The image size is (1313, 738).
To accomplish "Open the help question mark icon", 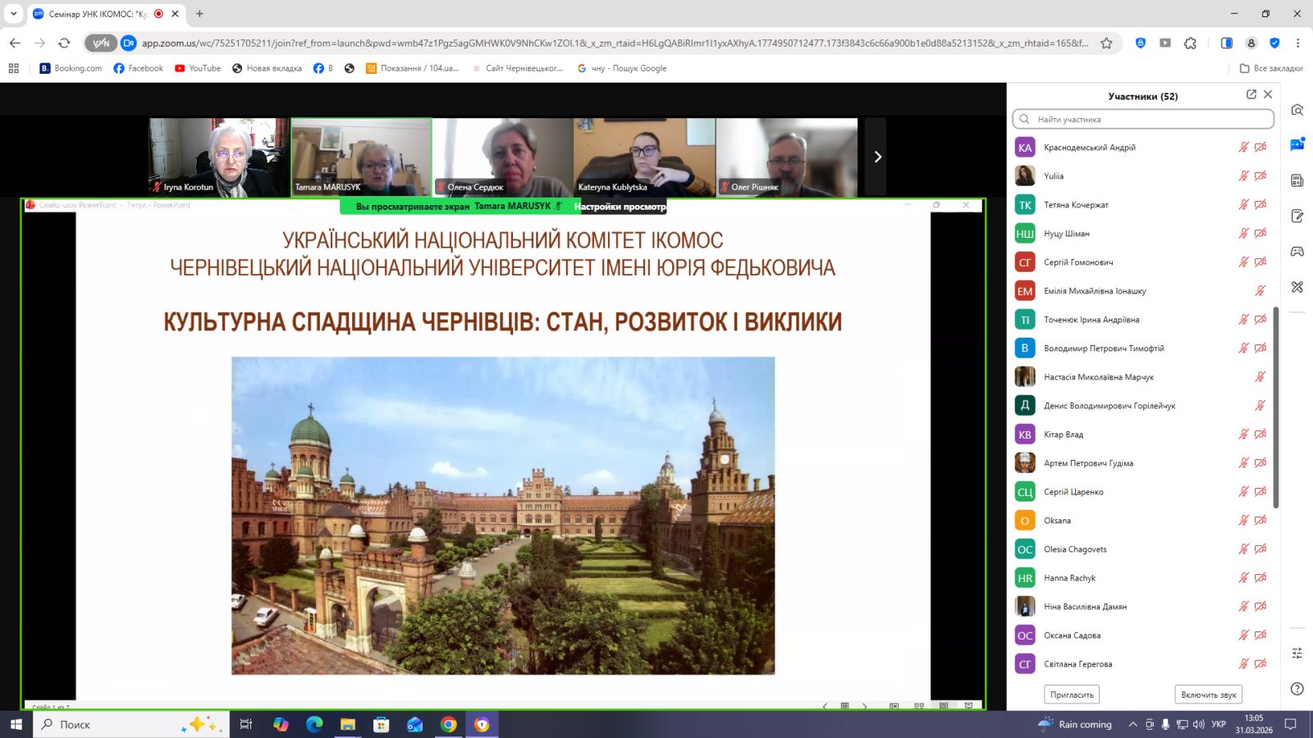I will [1297, 689].
